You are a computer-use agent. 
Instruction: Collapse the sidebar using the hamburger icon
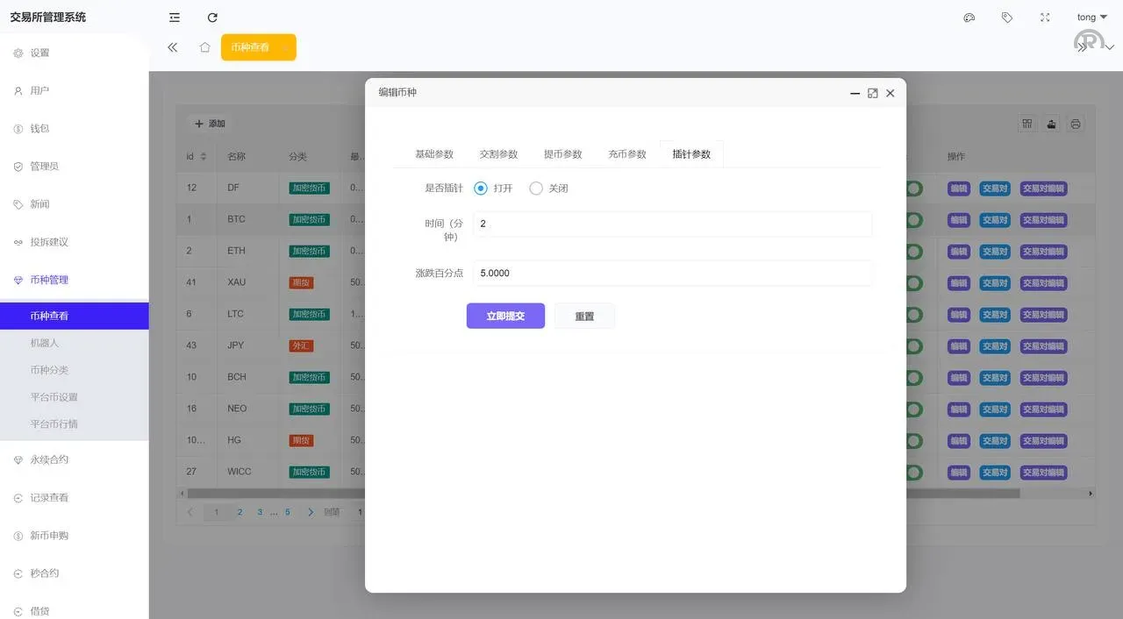(x=174, y=17)
